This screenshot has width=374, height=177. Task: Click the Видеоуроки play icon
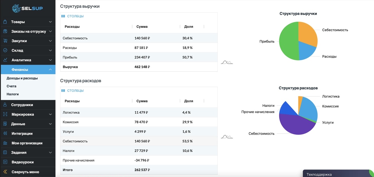tap(5, 162)
